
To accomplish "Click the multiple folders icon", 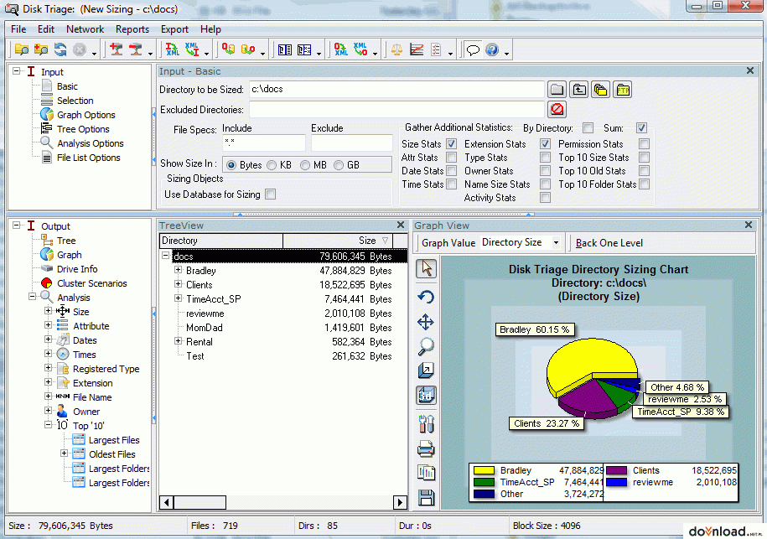I will click(x=600, y=90).
